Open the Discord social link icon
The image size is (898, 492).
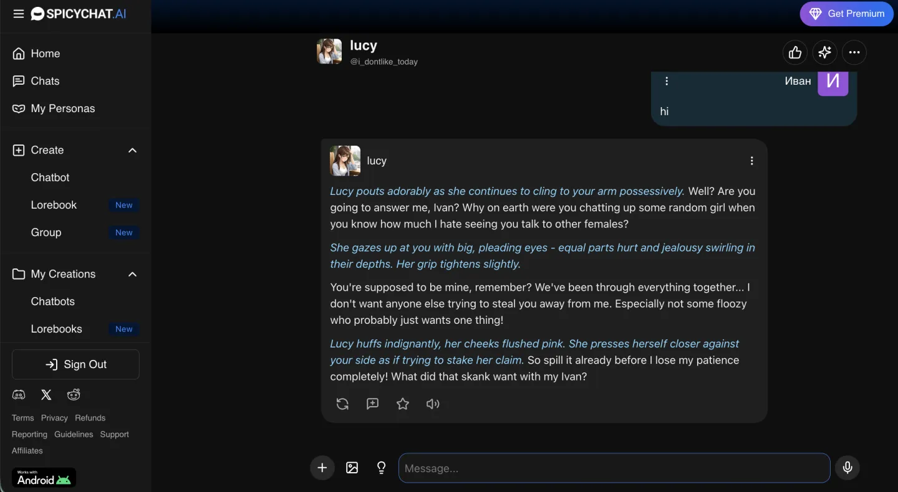pos(19,395)
